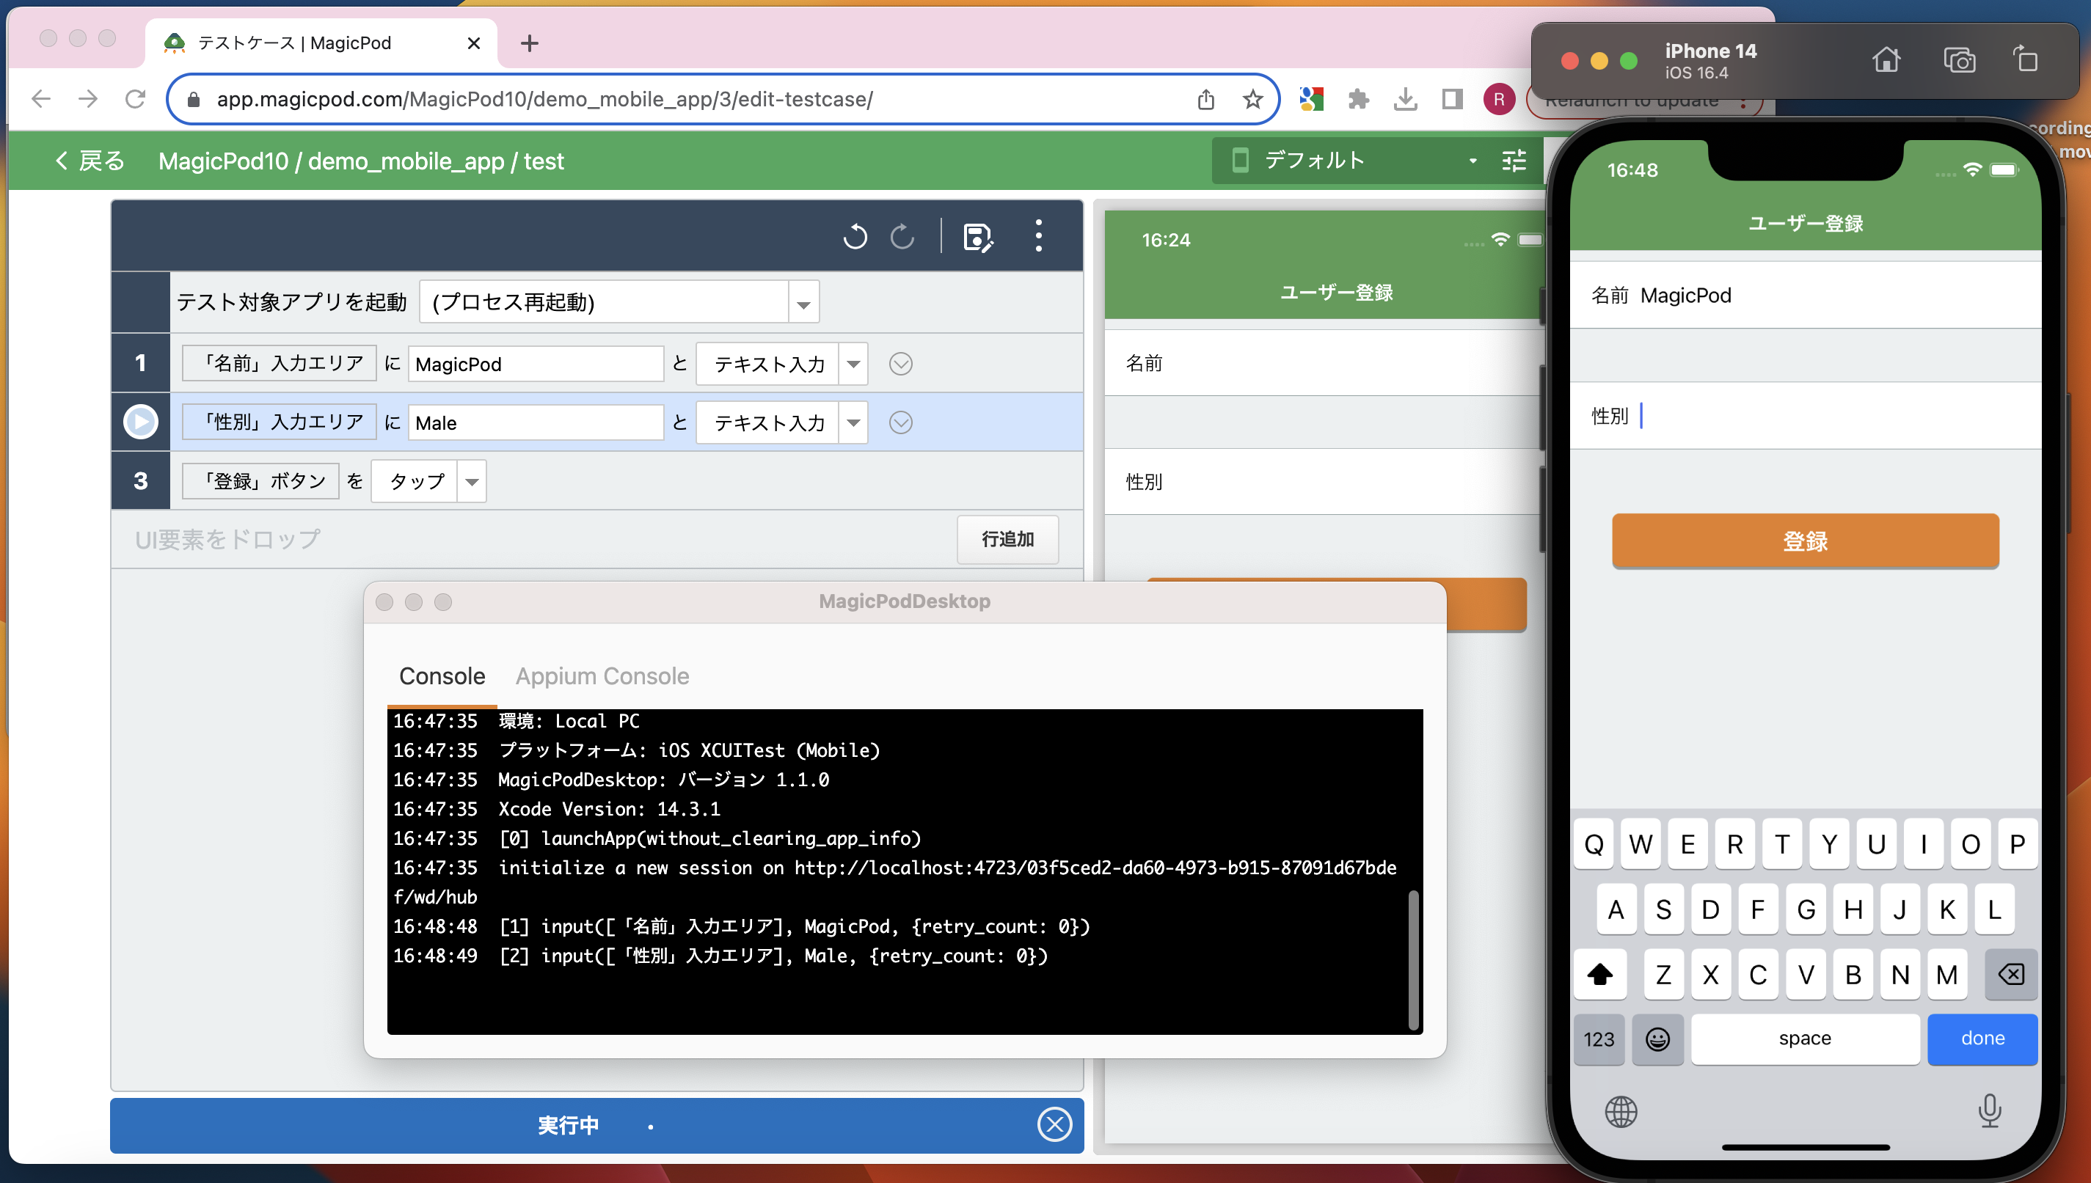
Task: Open a new browser tab
Action: tap(529, 43)
